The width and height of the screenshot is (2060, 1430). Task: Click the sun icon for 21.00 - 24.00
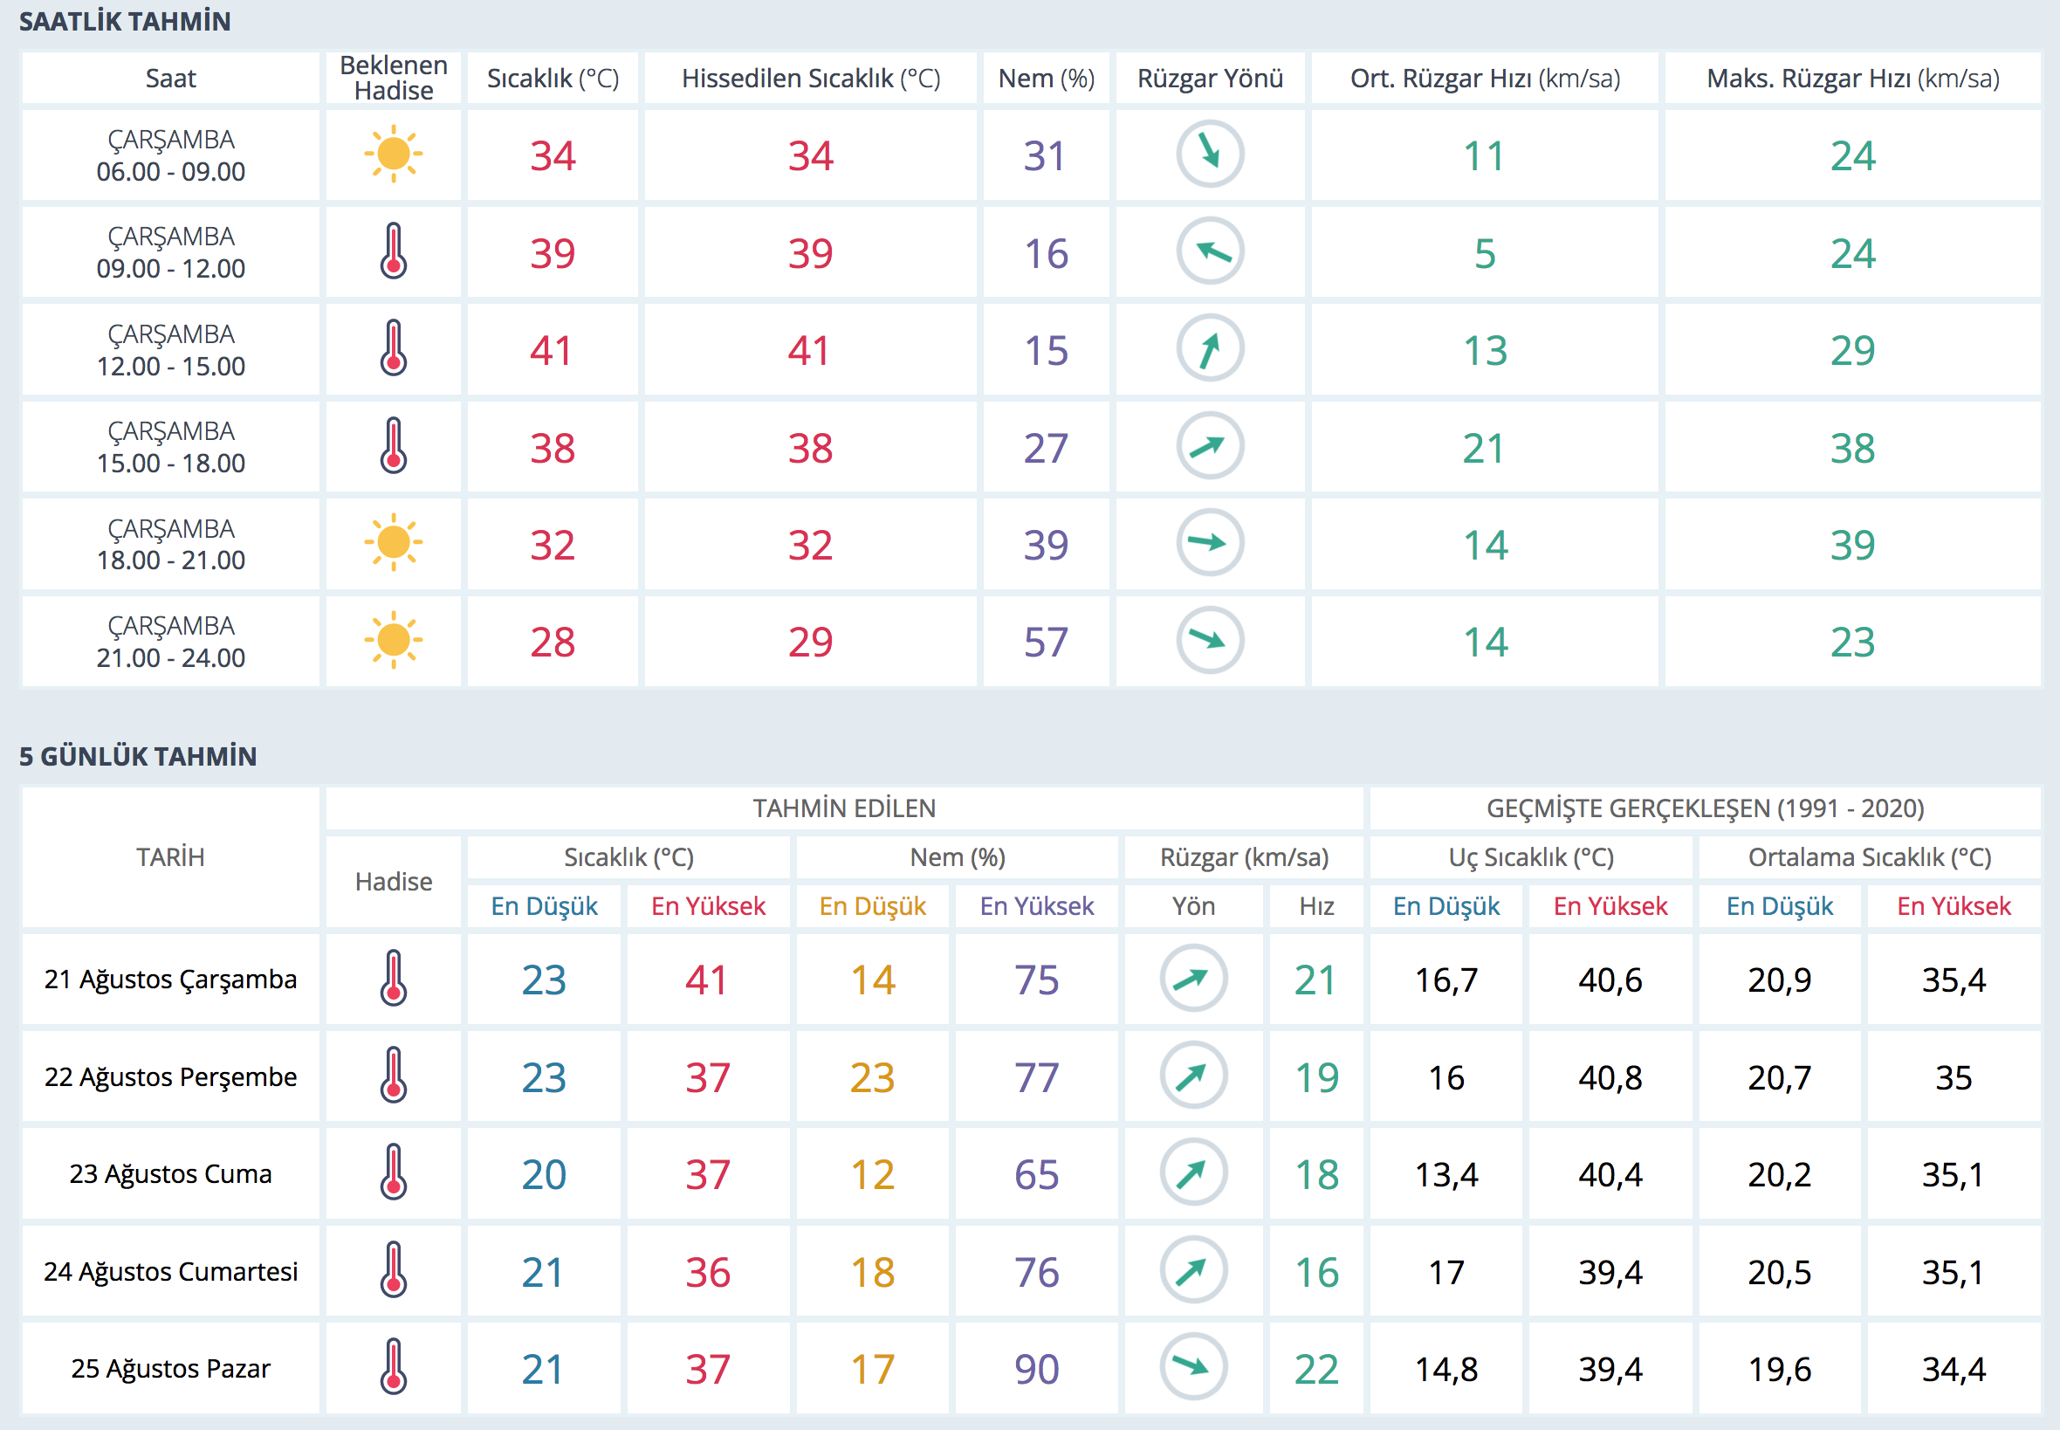pyautogui.click(x=393, y=641)
